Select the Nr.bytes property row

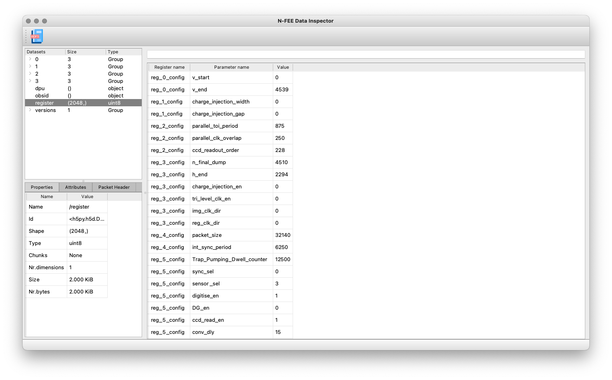click(x=67, y=292)
